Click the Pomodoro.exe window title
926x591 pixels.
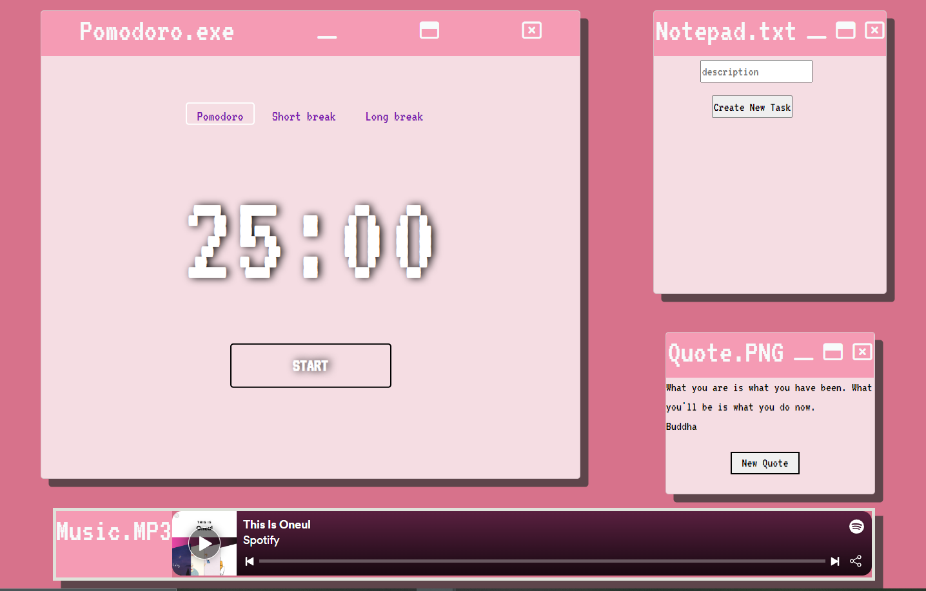pyautogui.click(x=157, y=32)
